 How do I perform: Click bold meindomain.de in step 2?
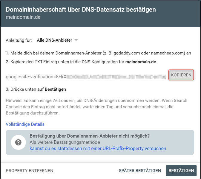coord(140,62)
